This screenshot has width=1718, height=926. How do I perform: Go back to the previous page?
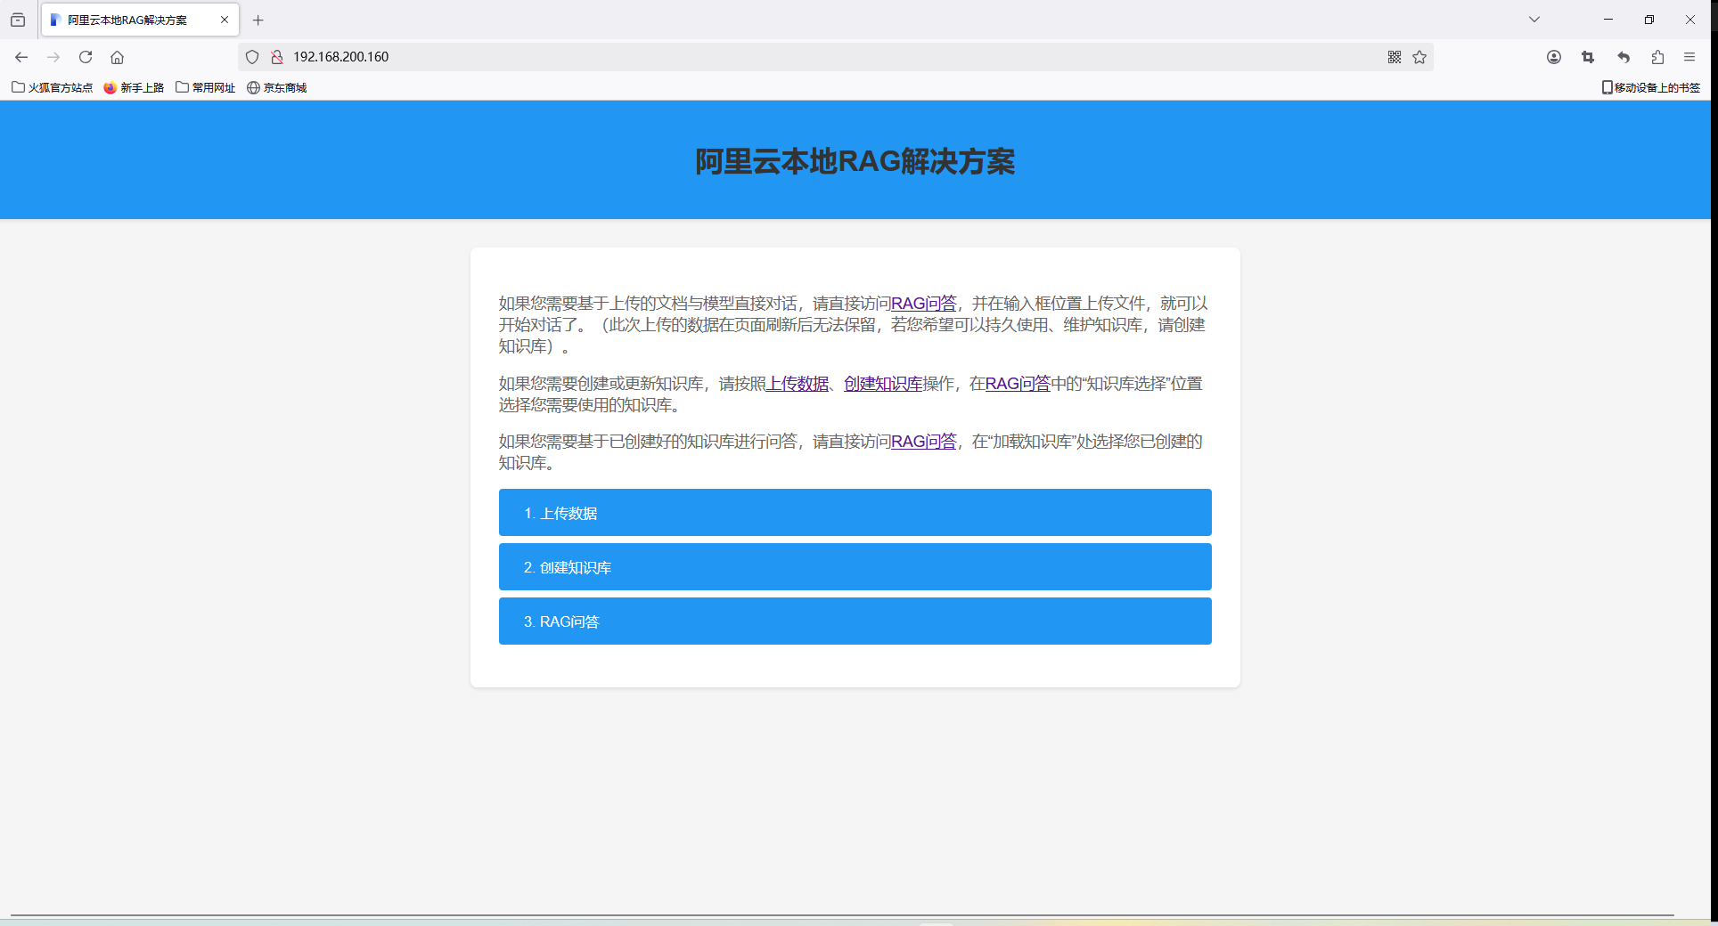(21, 57)
